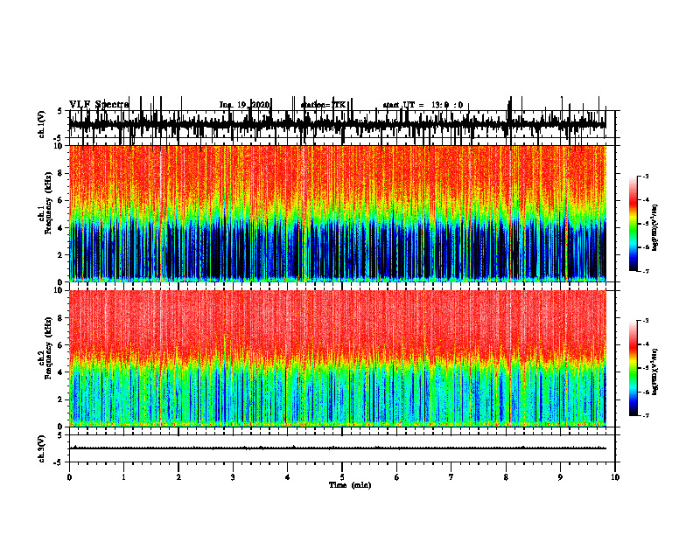Click the 'start UT = 13: 9 : 0' text
This screenshot has width=693, height=535.
pos(423,105)
